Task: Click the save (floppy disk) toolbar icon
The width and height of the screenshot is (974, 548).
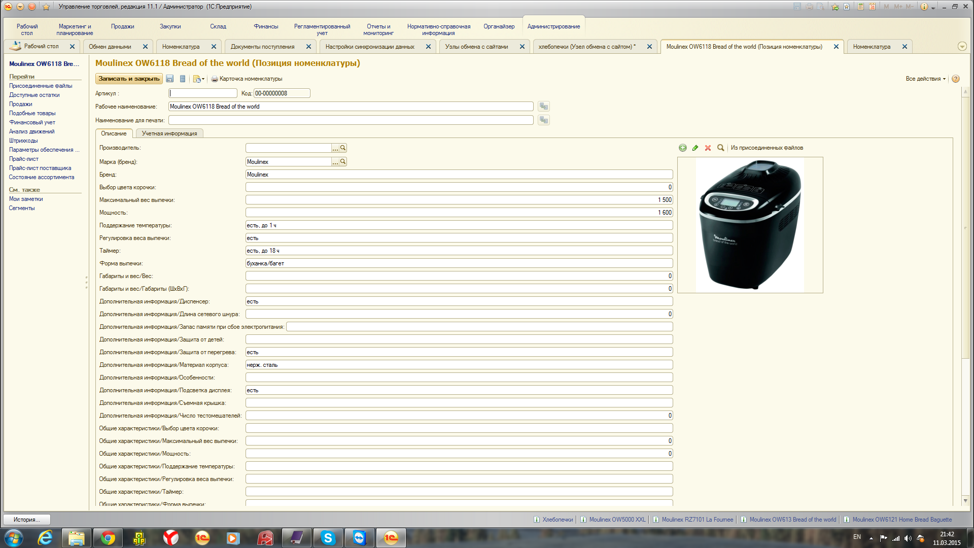Action: pyautogui.click(x=170, y=79)
